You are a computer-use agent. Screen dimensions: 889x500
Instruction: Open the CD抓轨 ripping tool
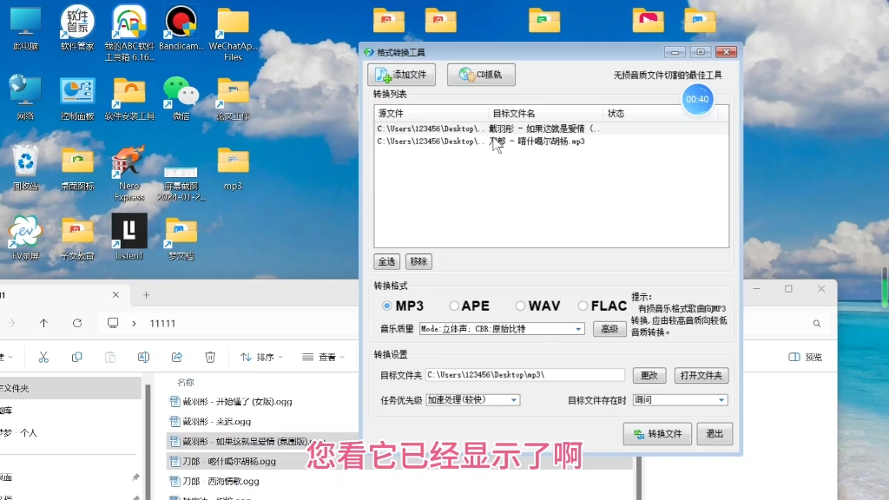[x=481, y=75]
